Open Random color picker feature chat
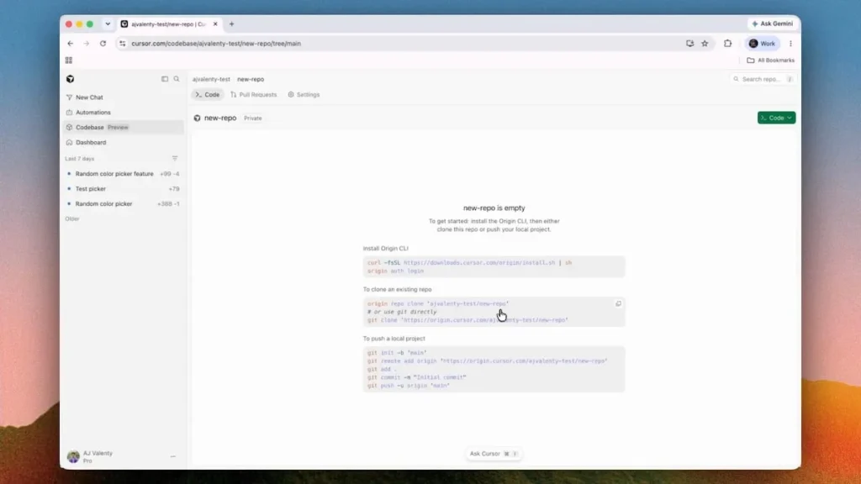 (123, 174)
